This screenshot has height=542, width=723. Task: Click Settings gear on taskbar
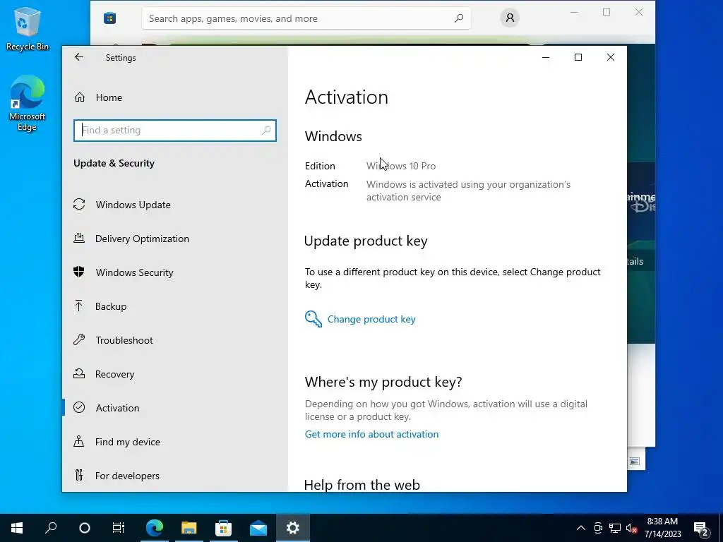[x=293, y=528]
